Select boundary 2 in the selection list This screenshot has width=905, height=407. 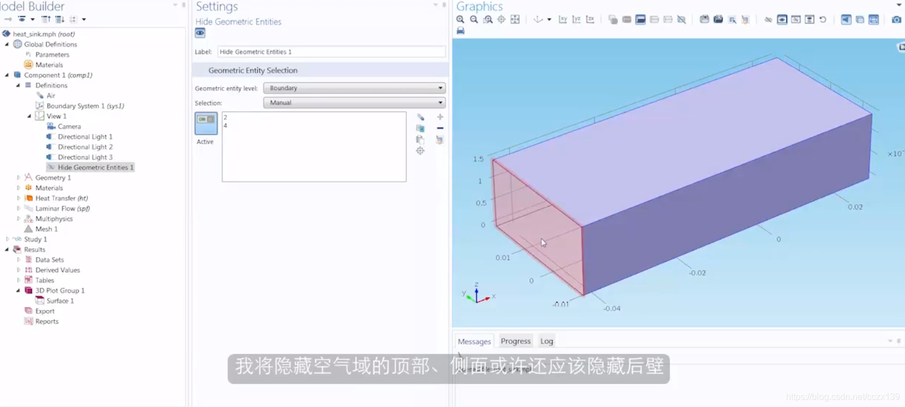point(225,117)
